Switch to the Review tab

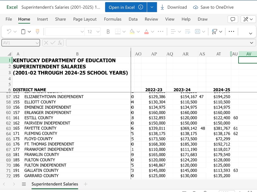(151, 19)
